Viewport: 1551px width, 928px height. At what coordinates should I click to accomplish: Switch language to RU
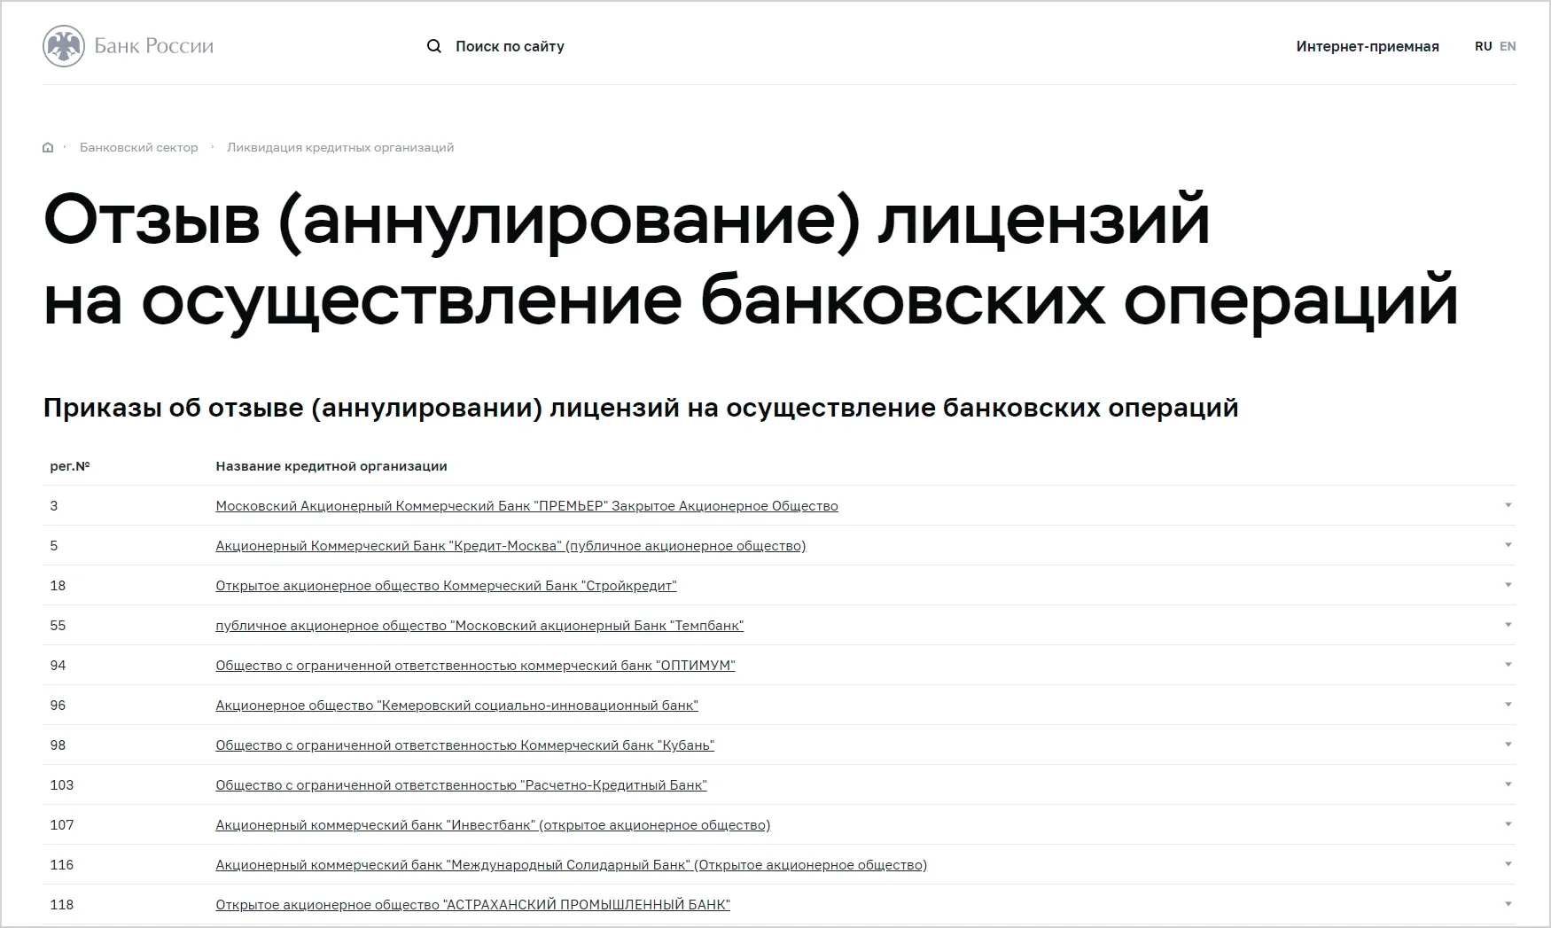[x=1484, y=46]
